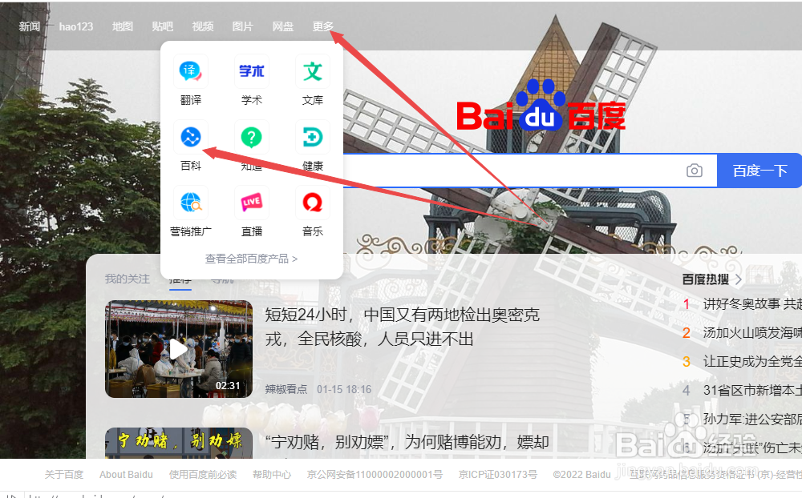Open the 地图 navigation link
Image resolution: width=802 pixels, height=498 pixels.
[123, 26]
